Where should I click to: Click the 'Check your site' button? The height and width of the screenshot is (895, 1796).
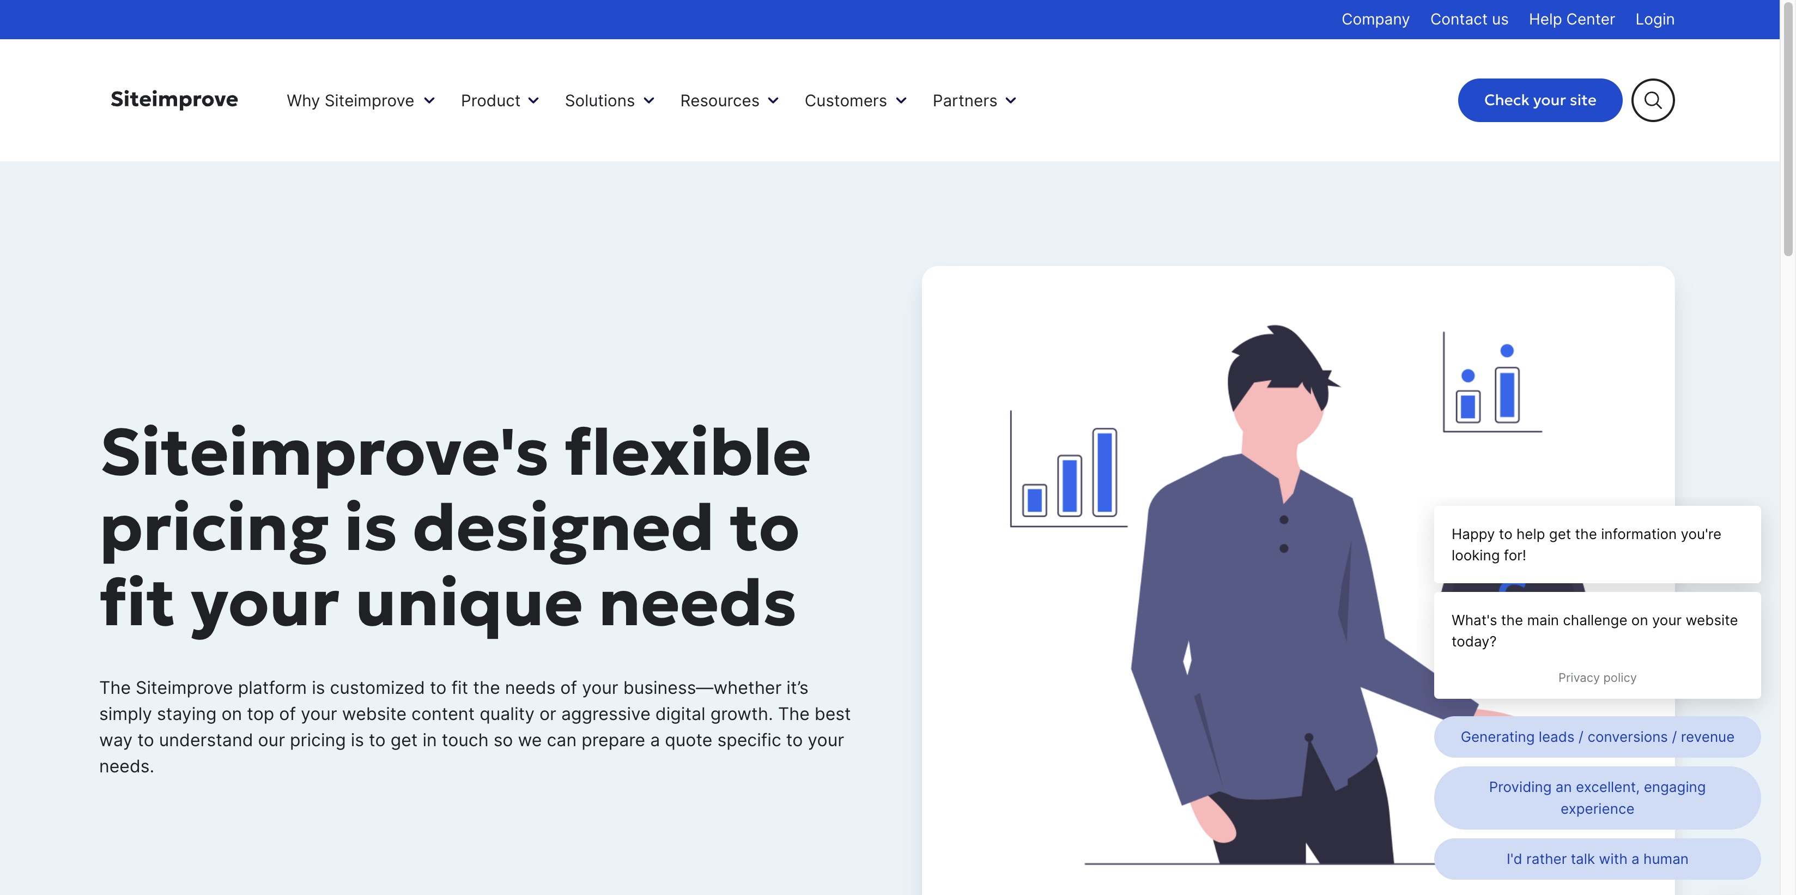coord(1539,100)
